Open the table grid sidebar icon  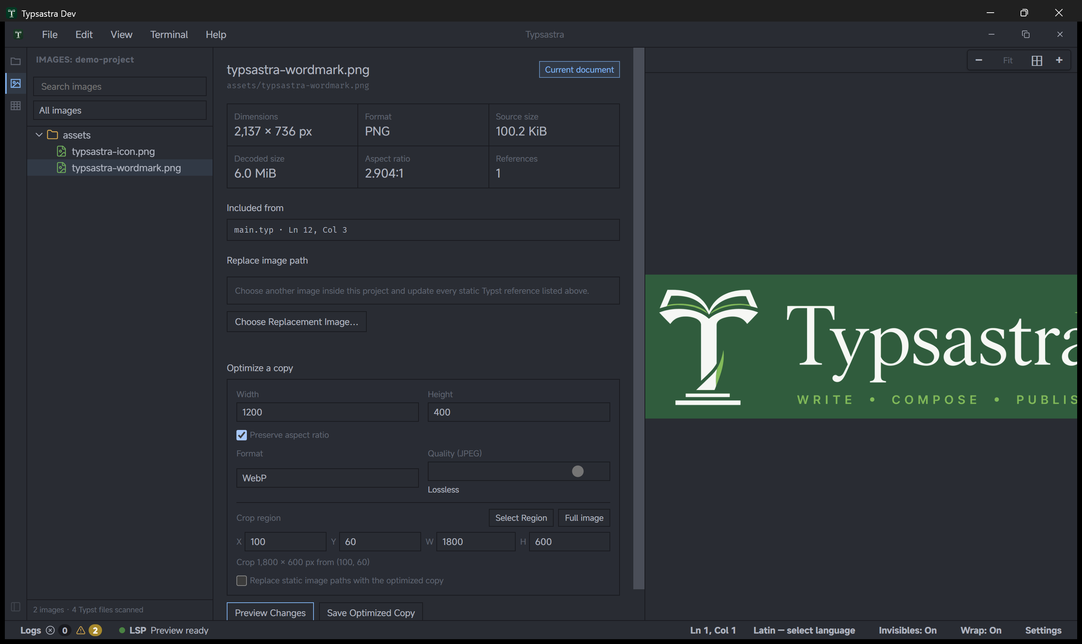pyautogui.click(x=16, y=105)
